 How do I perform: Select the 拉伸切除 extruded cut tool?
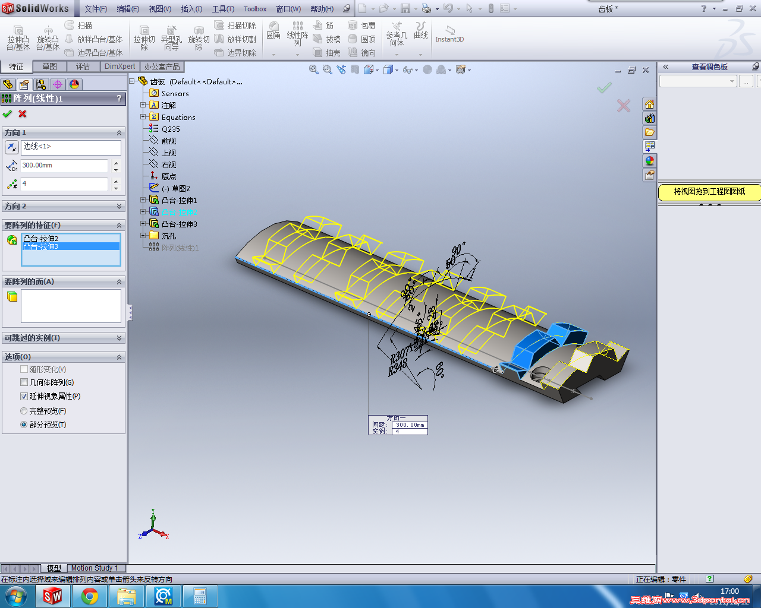144,39
